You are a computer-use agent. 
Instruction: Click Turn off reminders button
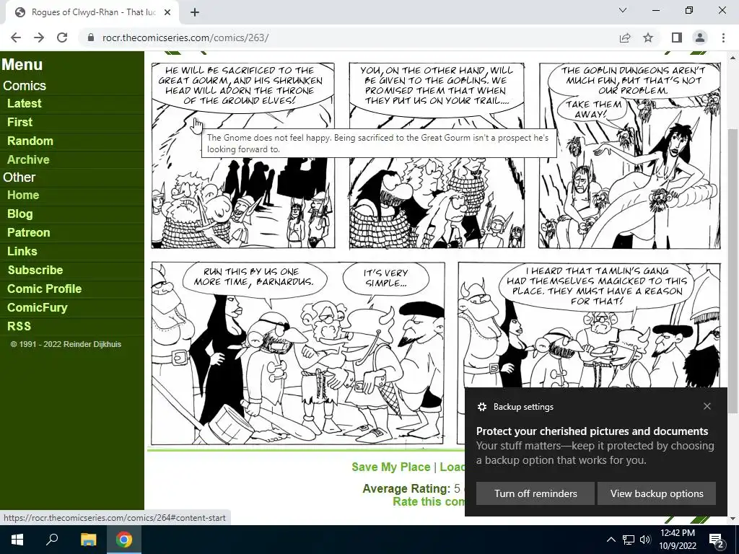pyautogui.click(x=535, y=493)
